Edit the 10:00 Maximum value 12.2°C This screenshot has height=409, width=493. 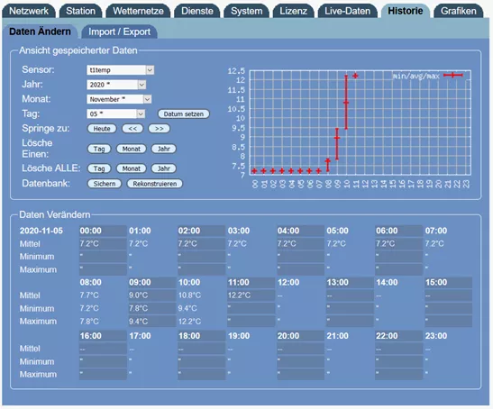[x=201, y=322]
